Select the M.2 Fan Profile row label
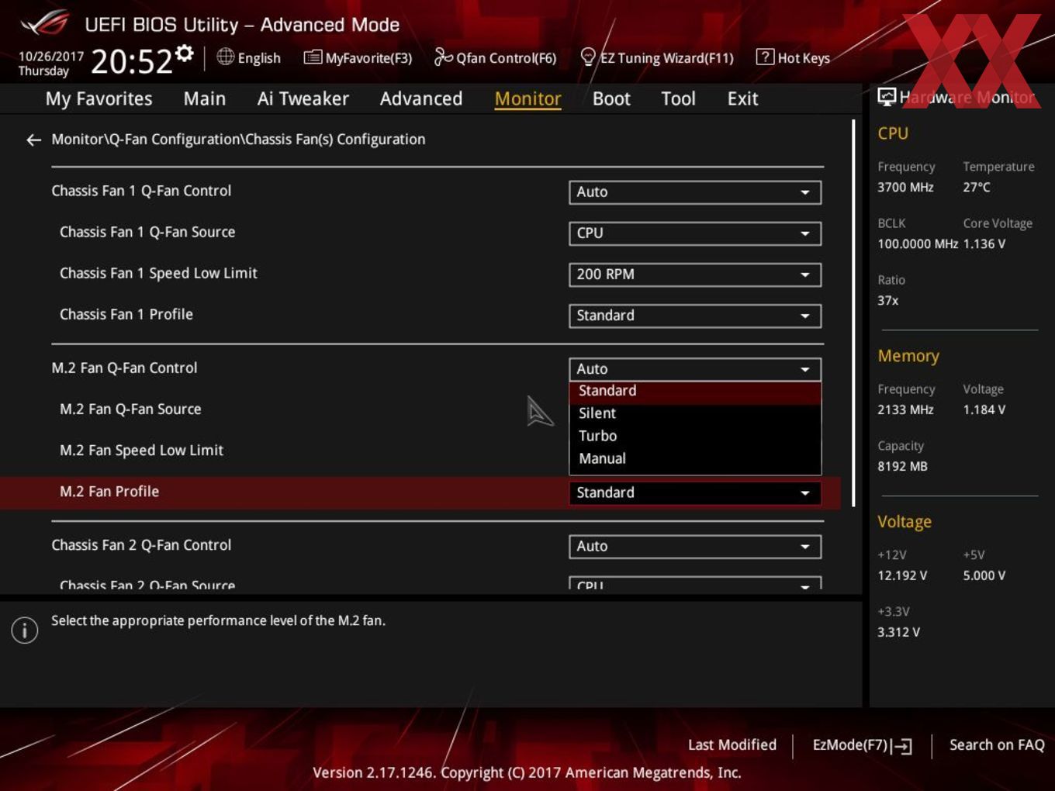 pos(109,491)
